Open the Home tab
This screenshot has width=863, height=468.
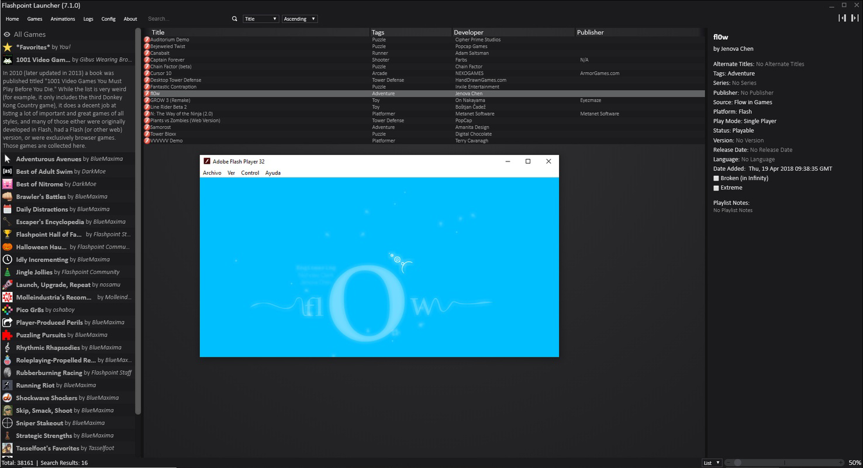[12, 19]
